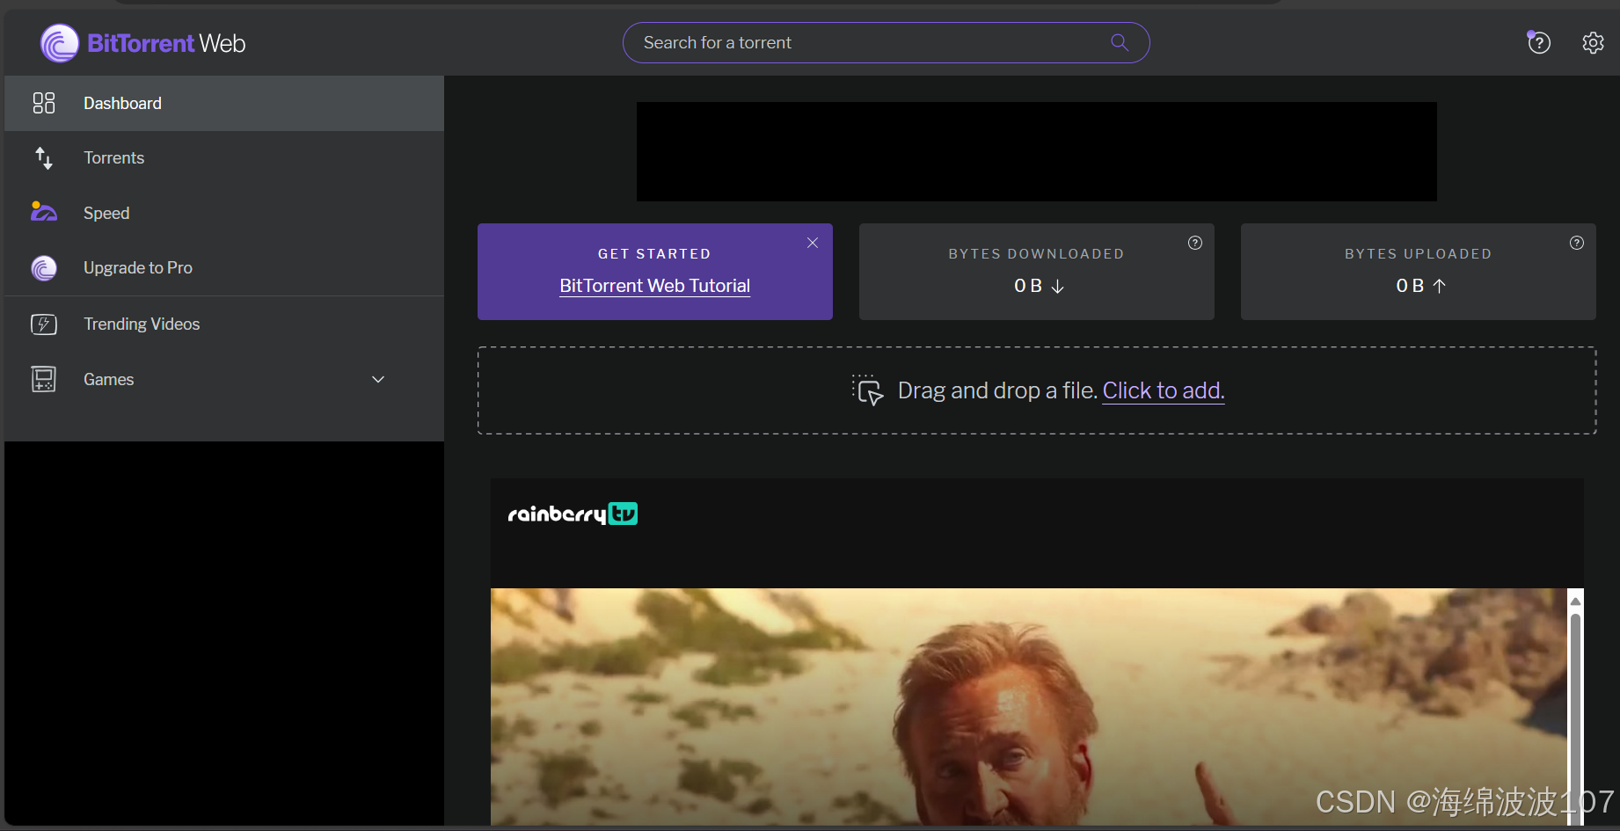Click the 'Drag and drop a file.' text
This screenshot has width=1620, height=831.
997,390
